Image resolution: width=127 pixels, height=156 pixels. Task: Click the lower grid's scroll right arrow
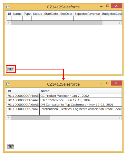pos(120,118)
